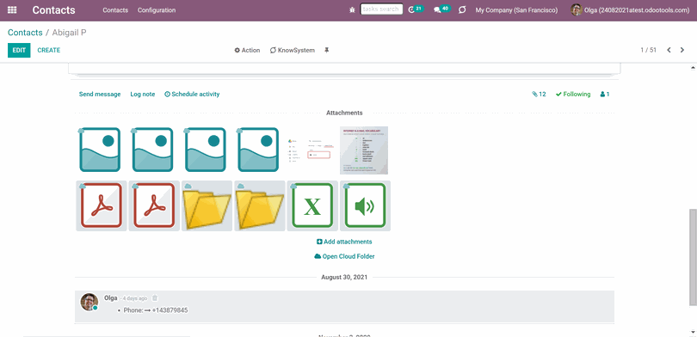This screenshot has width=697, height=337.
Task: Click the phone value +143879845
Action: point(170,309)
